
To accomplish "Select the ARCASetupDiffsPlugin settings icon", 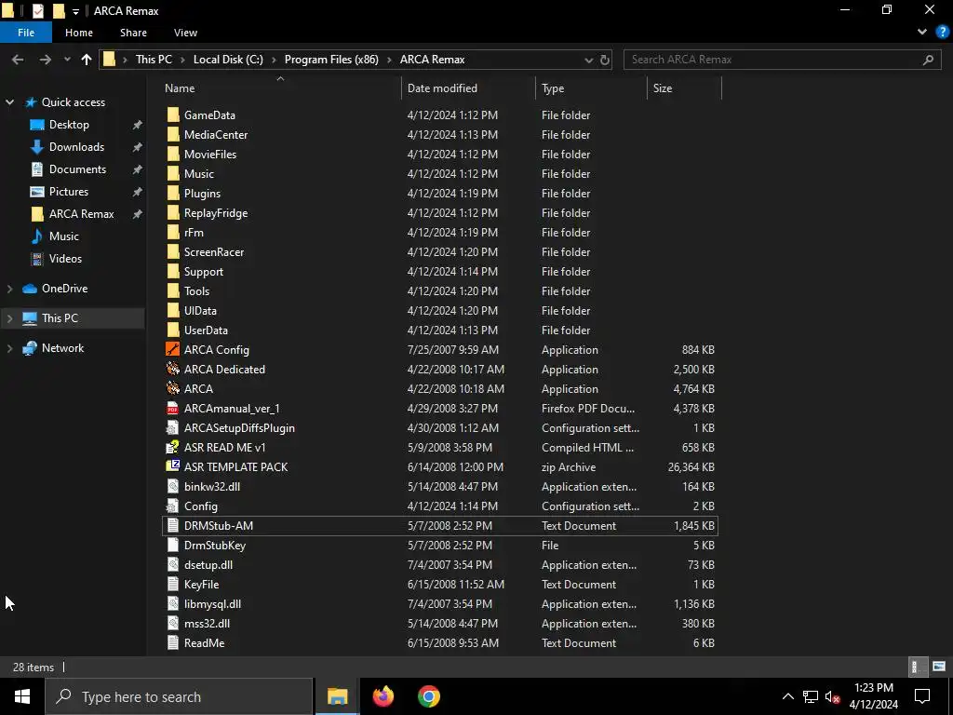I will (173, 428).
